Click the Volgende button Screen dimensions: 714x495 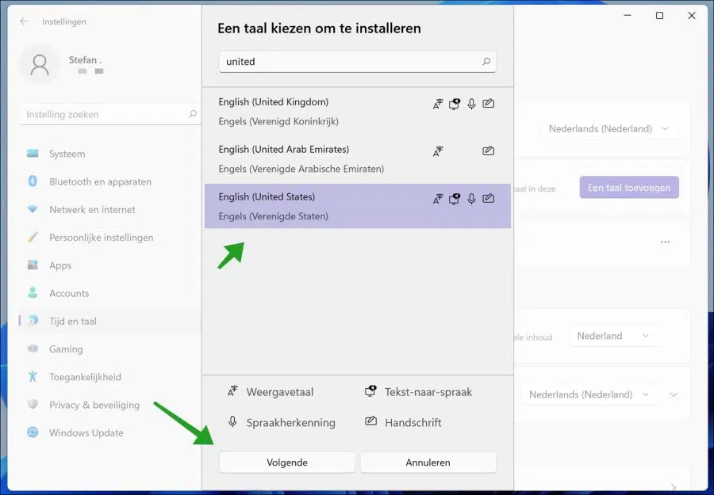coord(287,463)
